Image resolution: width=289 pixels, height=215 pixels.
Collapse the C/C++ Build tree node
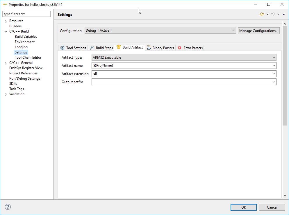[6, 31]
